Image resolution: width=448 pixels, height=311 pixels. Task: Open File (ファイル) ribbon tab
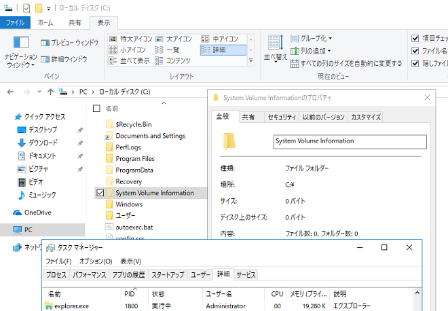(x=15, y=22)
